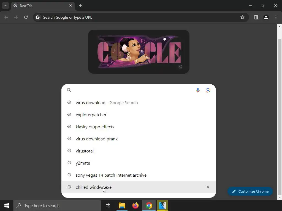Open File Explorer from the taskbar
The height and width of the screenshot is (211, 282).
(122, 206)
